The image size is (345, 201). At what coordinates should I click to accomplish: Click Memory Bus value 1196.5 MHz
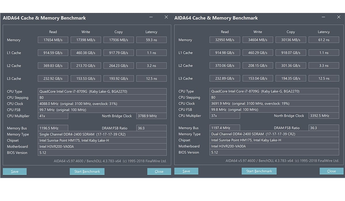(x=53, y=128)
